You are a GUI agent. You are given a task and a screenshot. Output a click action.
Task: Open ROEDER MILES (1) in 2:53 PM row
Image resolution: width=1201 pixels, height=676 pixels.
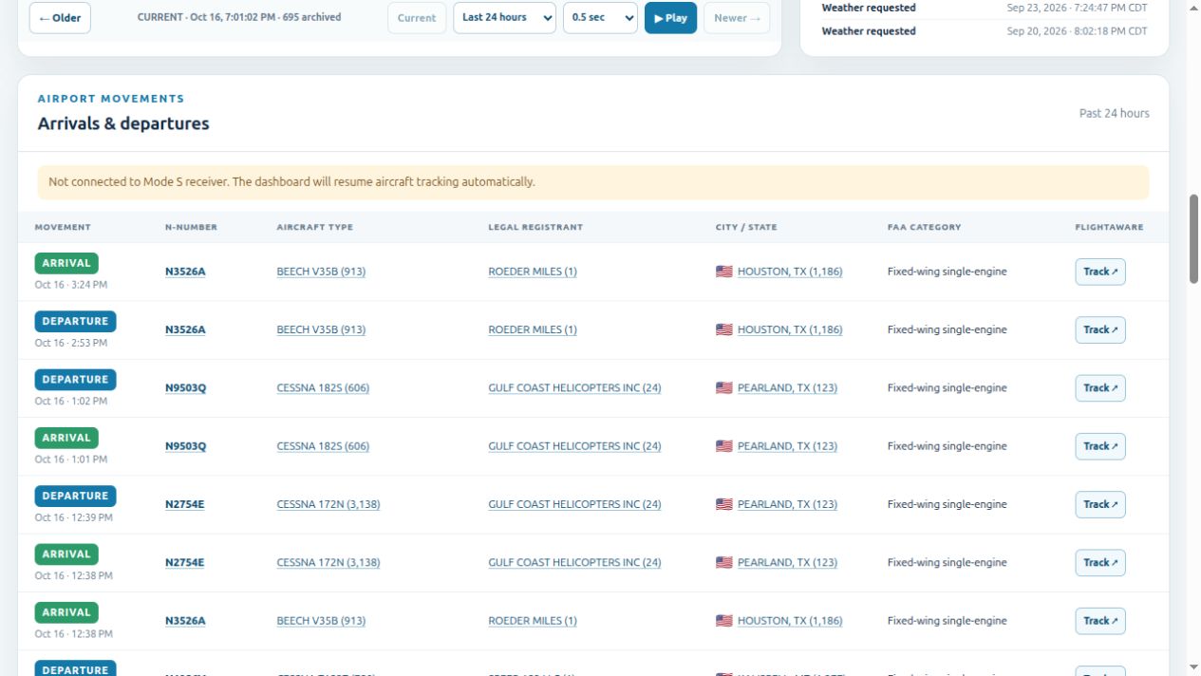533,329
